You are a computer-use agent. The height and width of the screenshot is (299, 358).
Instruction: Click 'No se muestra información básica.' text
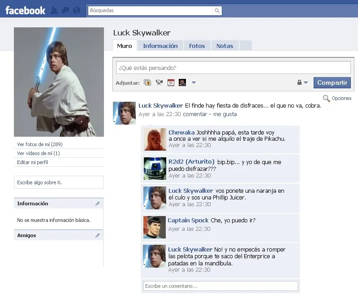[54, 220]
